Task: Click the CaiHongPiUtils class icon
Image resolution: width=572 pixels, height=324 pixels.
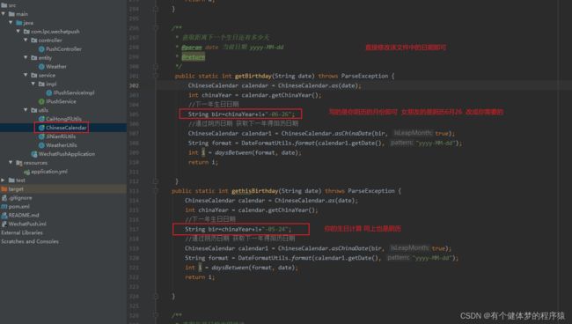Action: pyautogui.click(x=41, y=119)
